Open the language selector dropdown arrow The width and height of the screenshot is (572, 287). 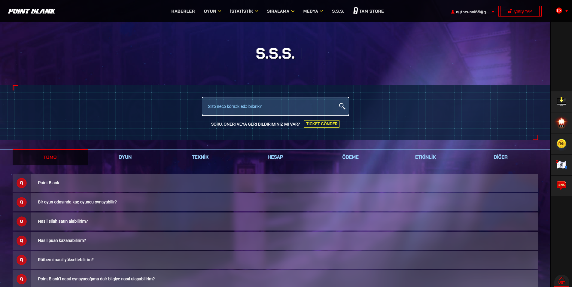[x=567, y=11]
